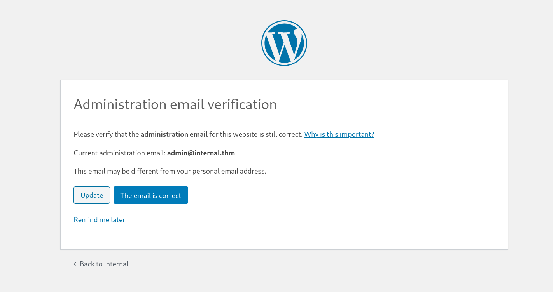Go back via "Back to Internal" link
This screenshot has width=553, height=292.
click(104, 264)
